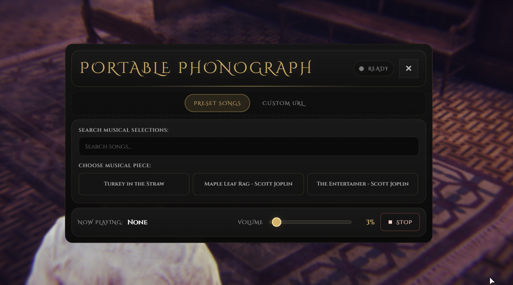
Task: Select The Entertainer by Scott Joplin
Action: click(363, 184)
